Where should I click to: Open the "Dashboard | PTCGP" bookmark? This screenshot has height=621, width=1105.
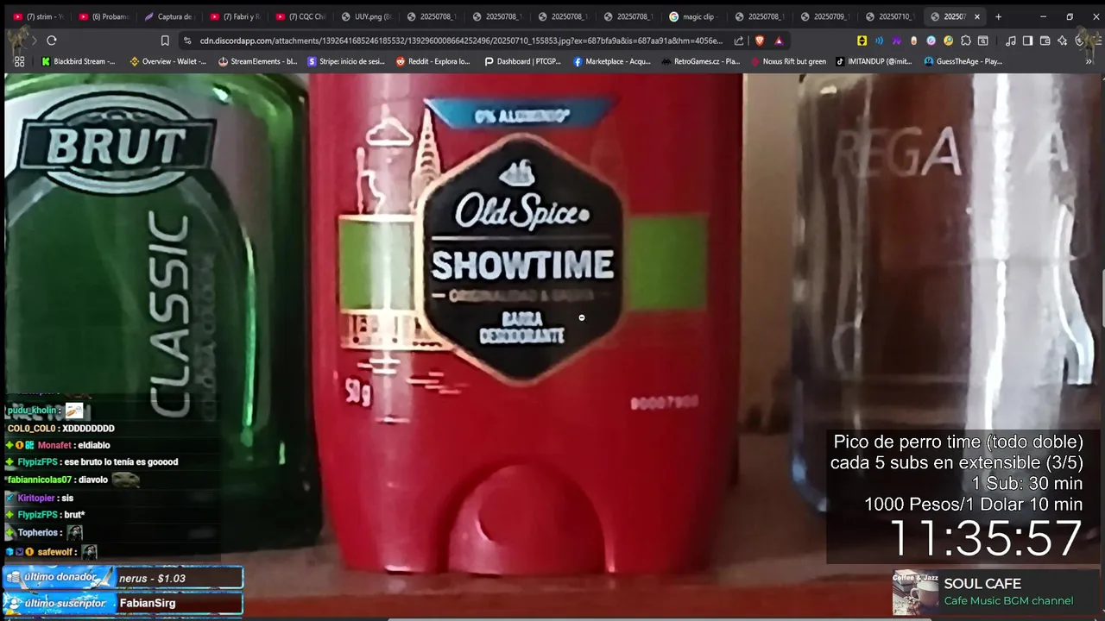(523, 61)
